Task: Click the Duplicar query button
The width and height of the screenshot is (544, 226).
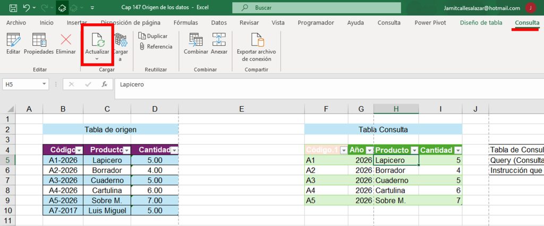Action: 152,36
